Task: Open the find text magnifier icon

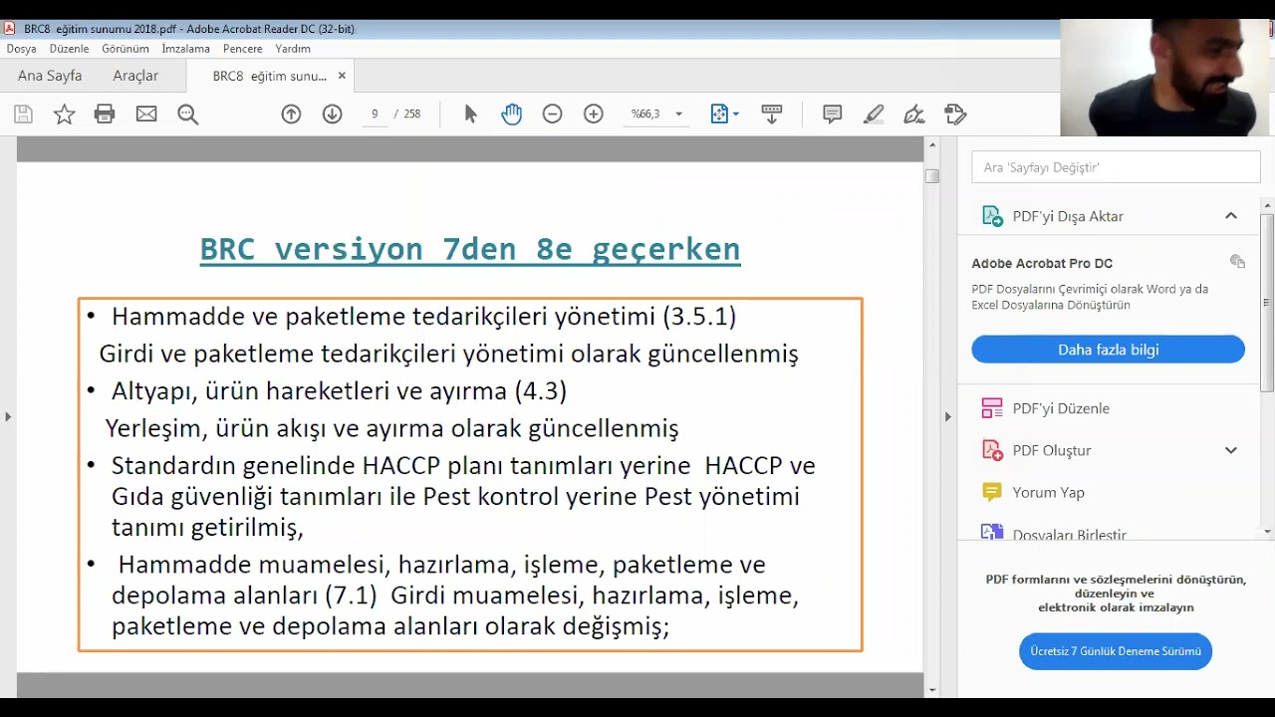Action: click(x=187, y=115)
